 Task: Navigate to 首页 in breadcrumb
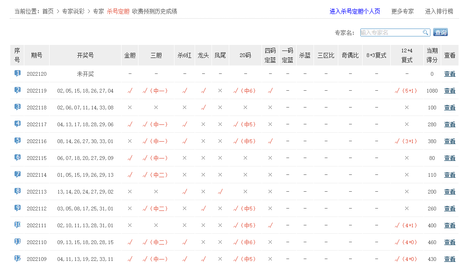[48, 11]
